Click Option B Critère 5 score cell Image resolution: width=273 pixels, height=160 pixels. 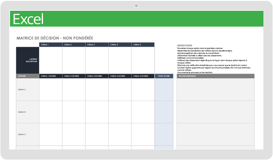pyautogui.click(x=143, y=112)
